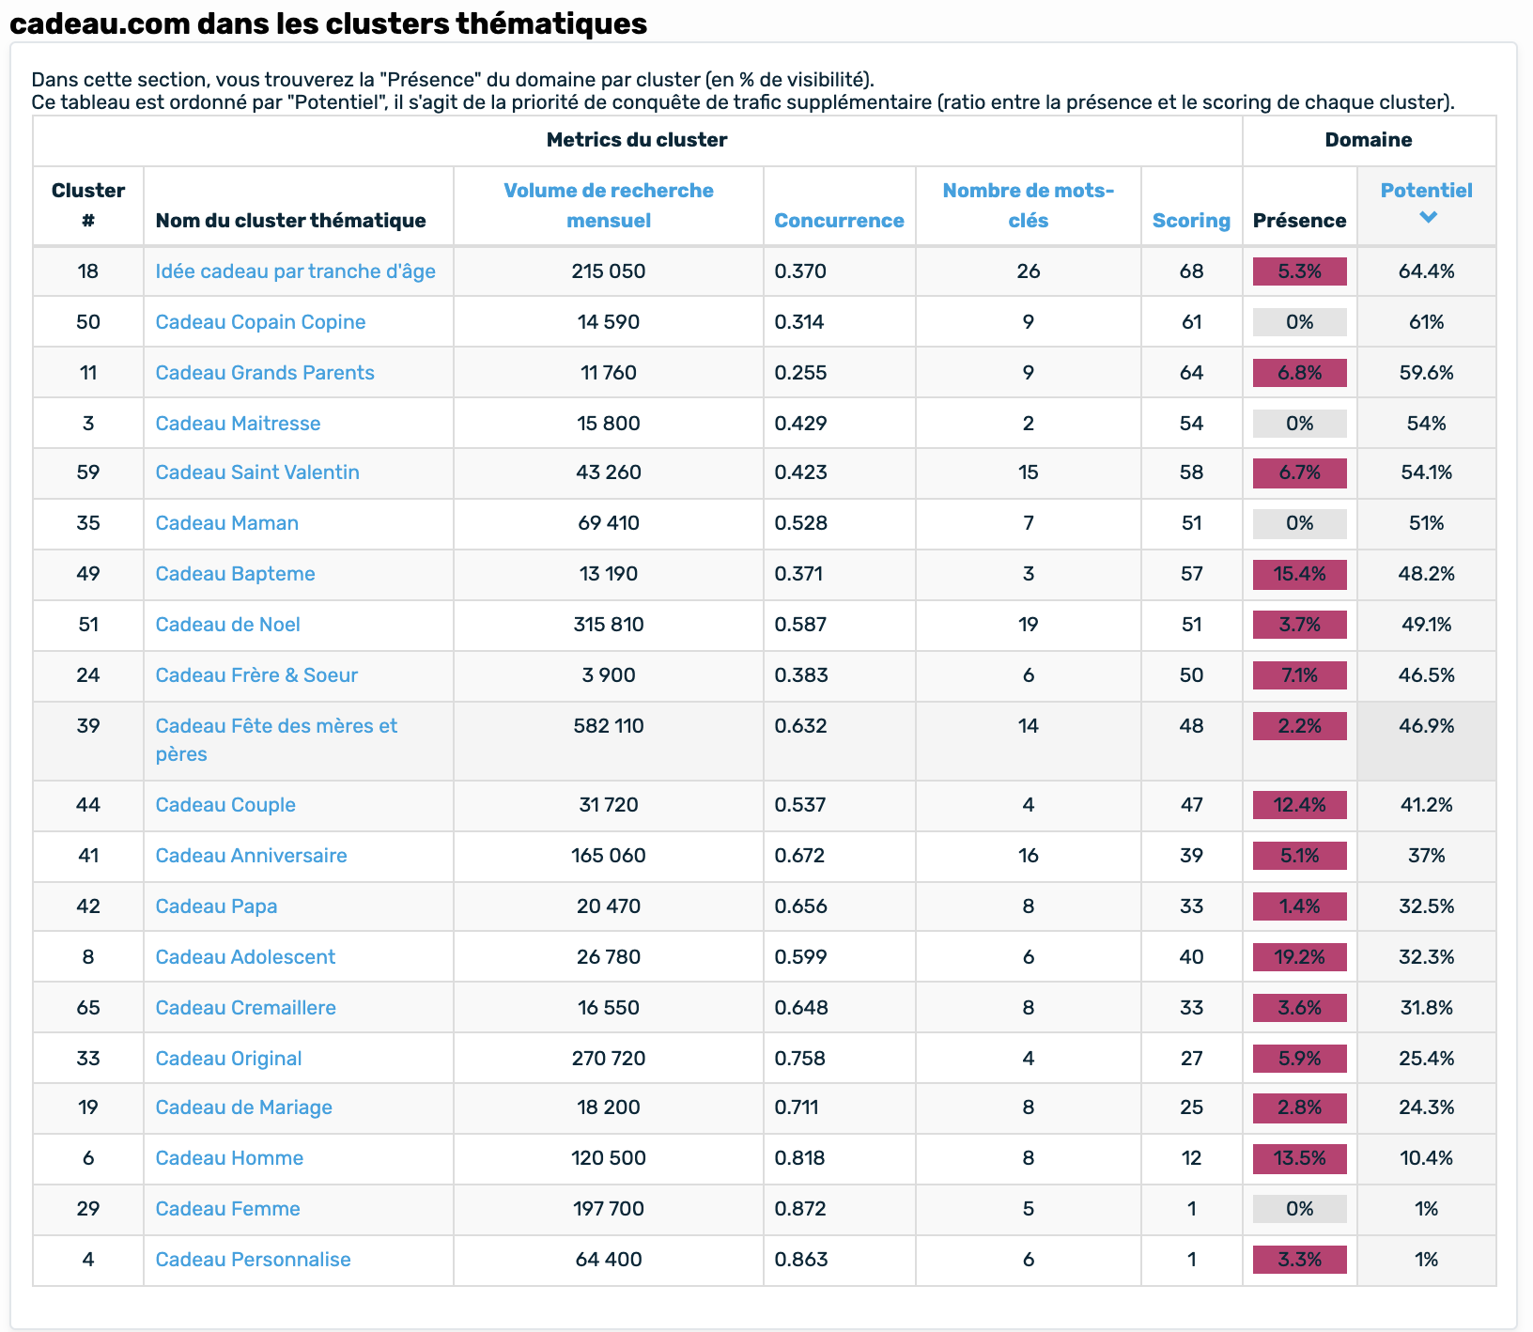This screenshot has width=1533, height=1332.
Task: Sort by Volume de recherche mensuel
Action: point(609,205)
